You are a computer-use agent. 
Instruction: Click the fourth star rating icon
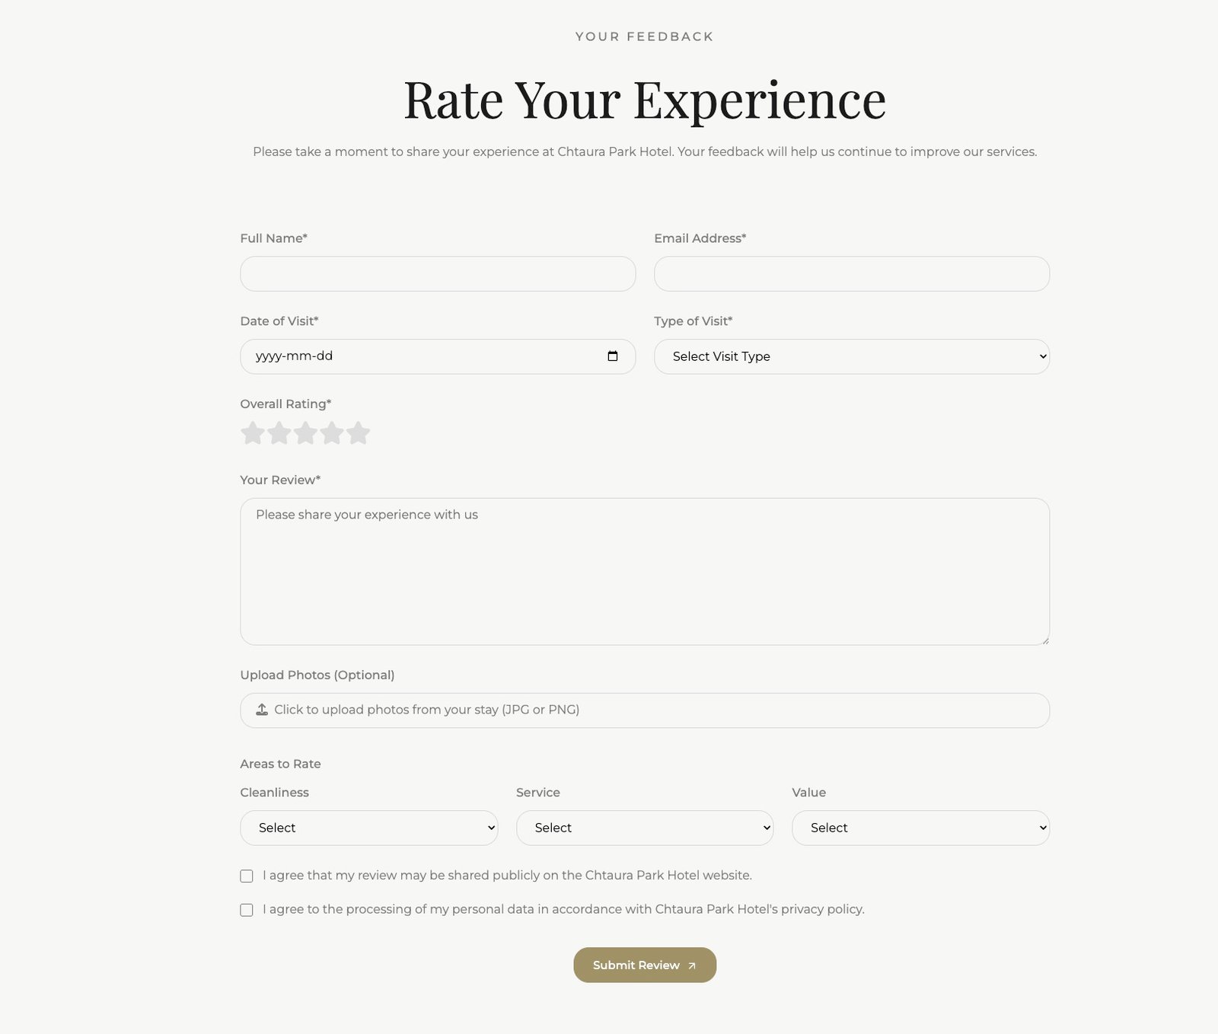331,432
